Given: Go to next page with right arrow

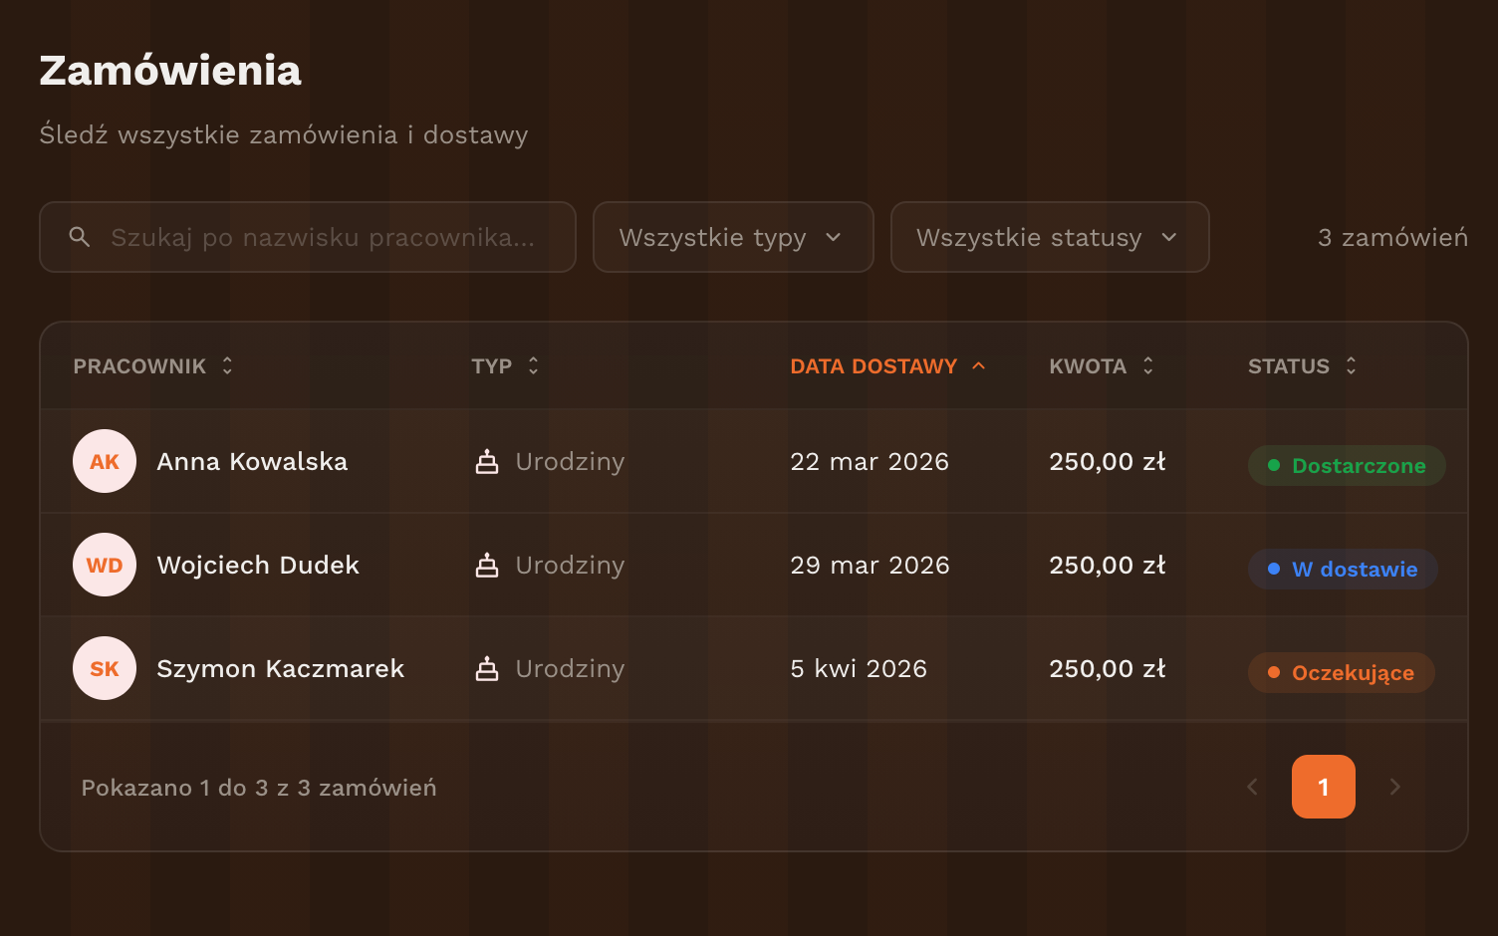Looking at the screenshot, I should tap(1394, 787).
